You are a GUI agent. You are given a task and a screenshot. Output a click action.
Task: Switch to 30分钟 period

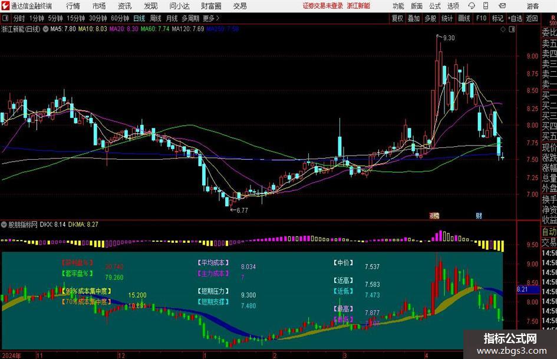coord(98,18)
